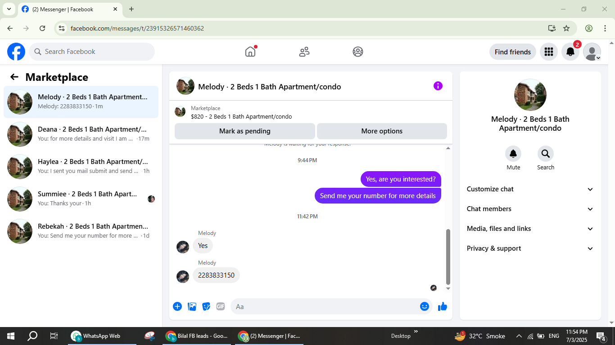Switch to WhatsApp Web taskbar app
This screenshot has width=615, height=345.
102,336
